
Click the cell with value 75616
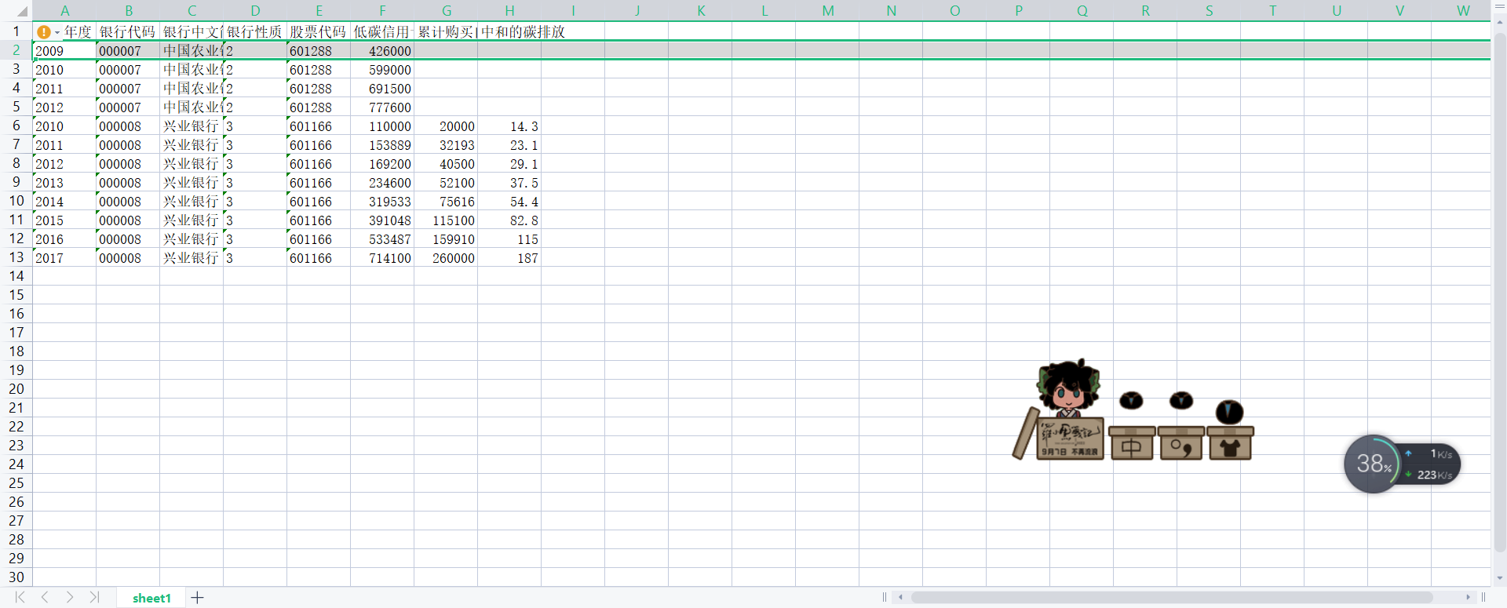coord(446,201)
